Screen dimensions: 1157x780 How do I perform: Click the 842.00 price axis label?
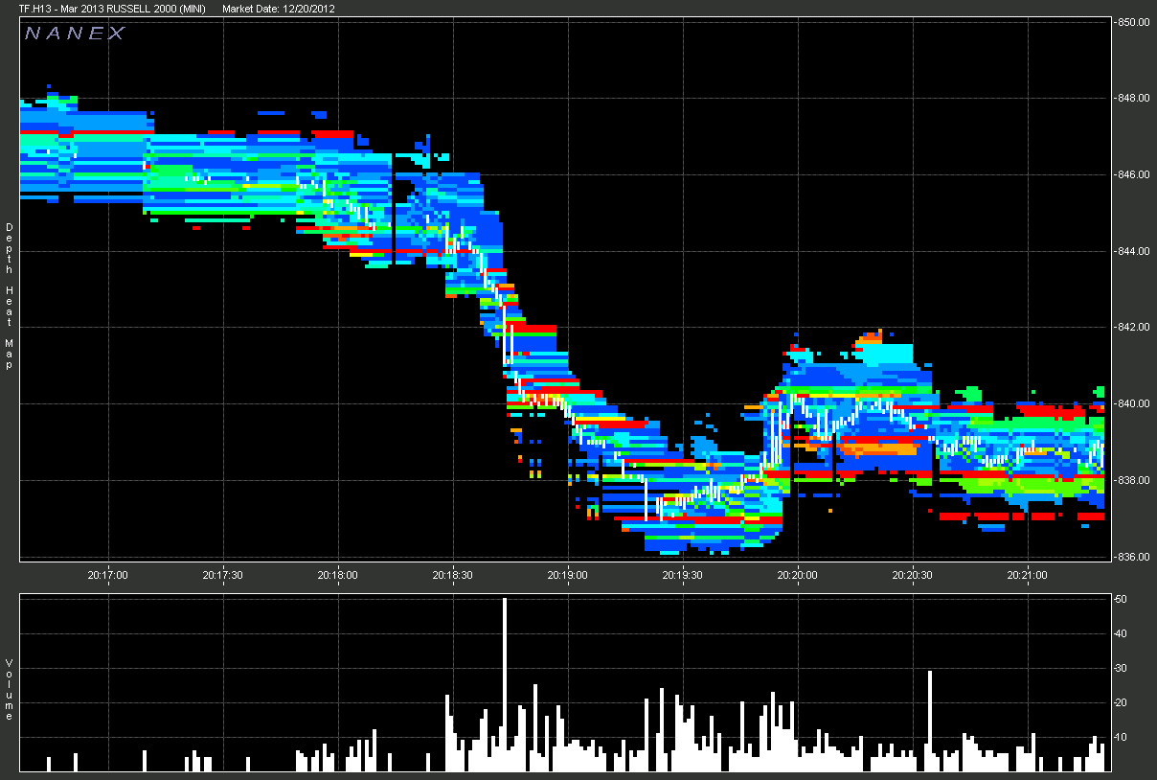[1134, 327]
